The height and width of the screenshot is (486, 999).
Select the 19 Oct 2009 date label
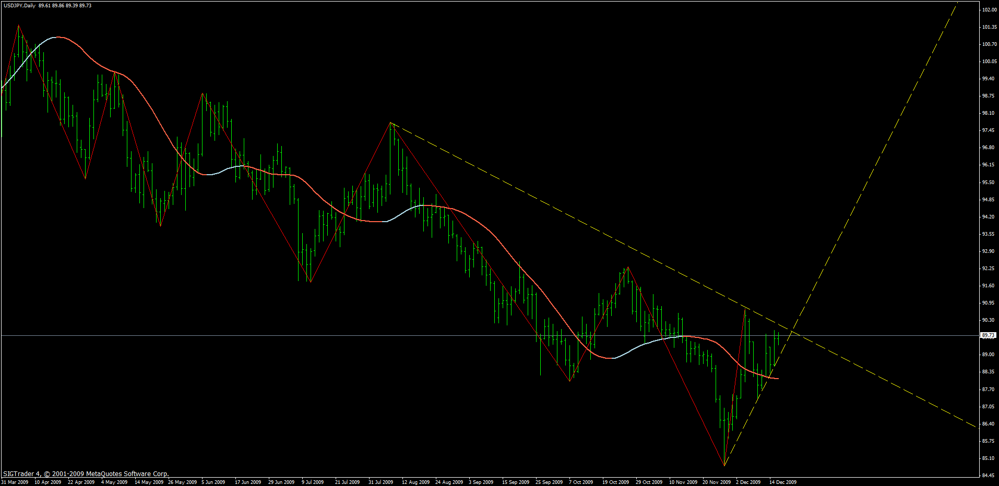616,482
